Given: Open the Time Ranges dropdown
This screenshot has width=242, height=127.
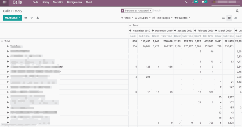Looking at the screenshot, I should pyautogui.click(x=162, y=18).
